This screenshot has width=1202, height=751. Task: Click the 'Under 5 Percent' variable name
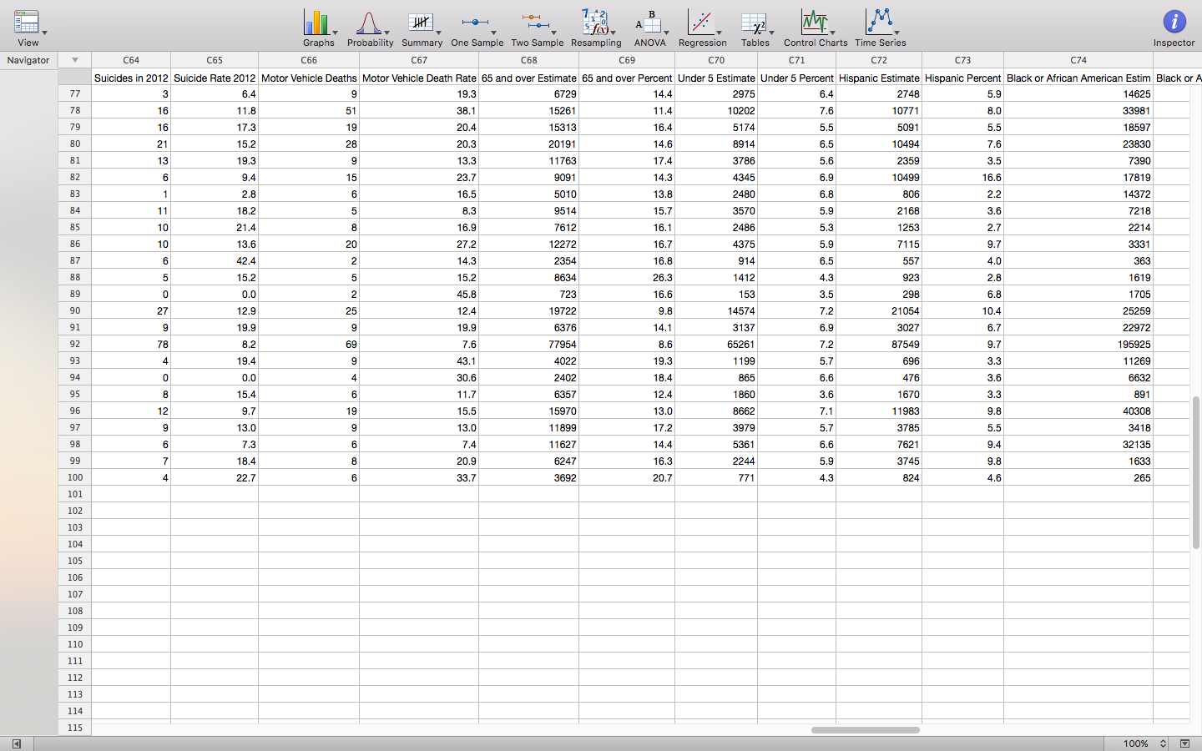click(x=797, y=78)
